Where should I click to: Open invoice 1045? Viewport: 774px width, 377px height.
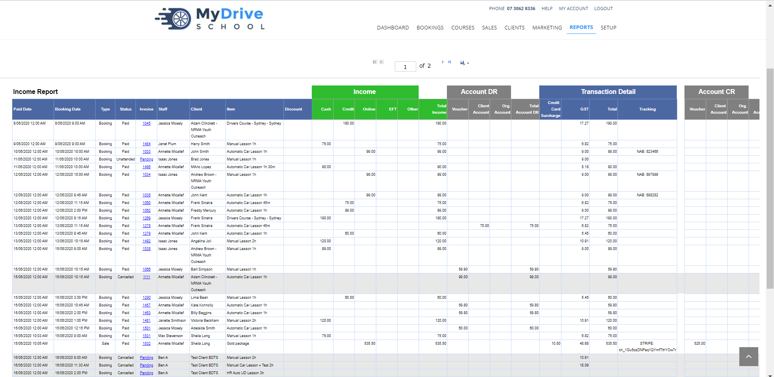[x=146, y=123]
